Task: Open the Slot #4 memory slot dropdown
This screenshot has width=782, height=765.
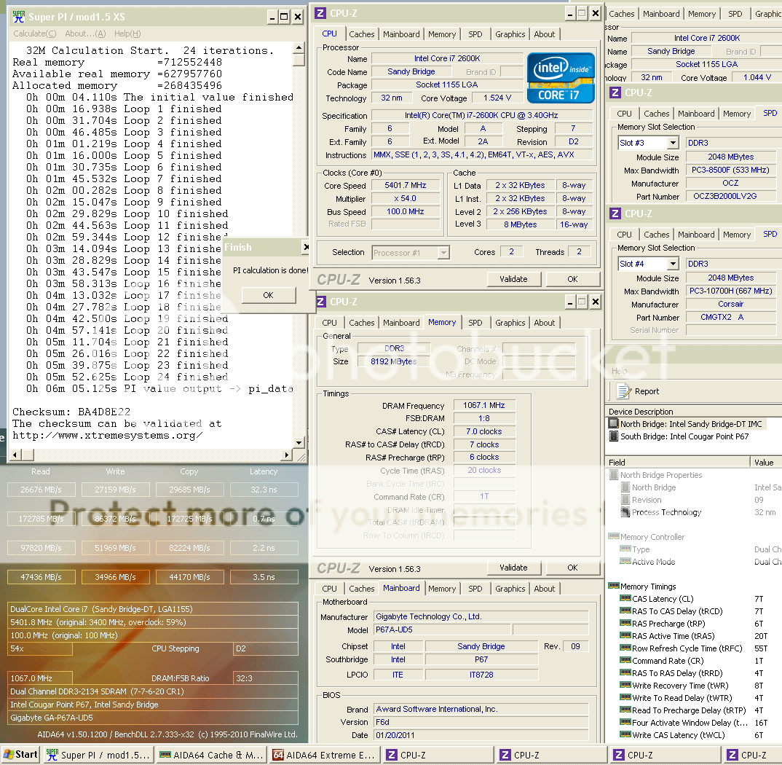Action: [x=674, y=264]
